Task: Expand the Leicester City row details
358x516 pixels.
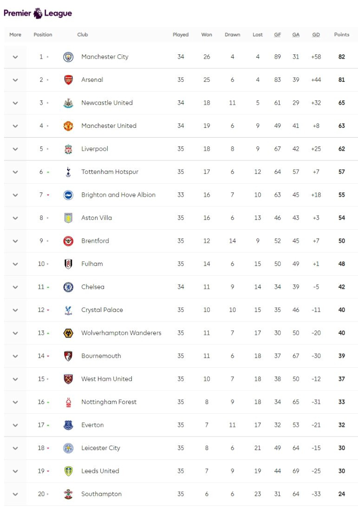Action: pyautogui.click(x=15, y=448)
